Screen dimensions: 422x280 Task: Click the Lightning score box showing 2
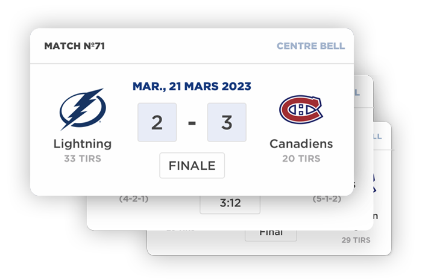pyautogui.click(x=157, y=122)
